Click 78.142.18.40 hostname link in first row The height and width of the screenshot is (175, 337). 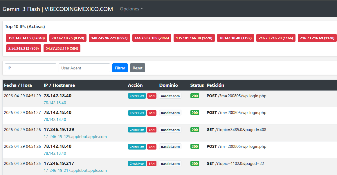[x=55, y=103]
